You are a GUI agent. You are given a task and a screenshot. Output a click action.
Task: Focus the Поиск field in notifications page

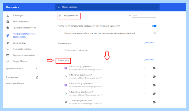pos(144,15)
